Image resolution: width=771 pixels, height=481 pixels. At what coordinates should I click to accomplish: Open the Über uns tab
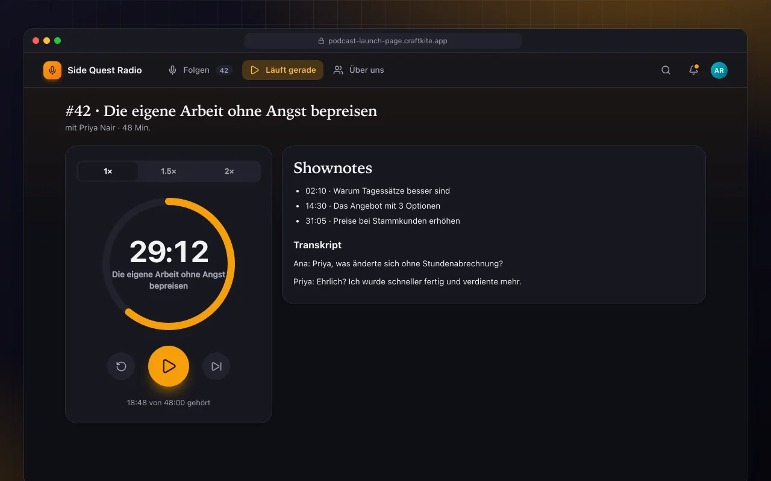(358, 70)
